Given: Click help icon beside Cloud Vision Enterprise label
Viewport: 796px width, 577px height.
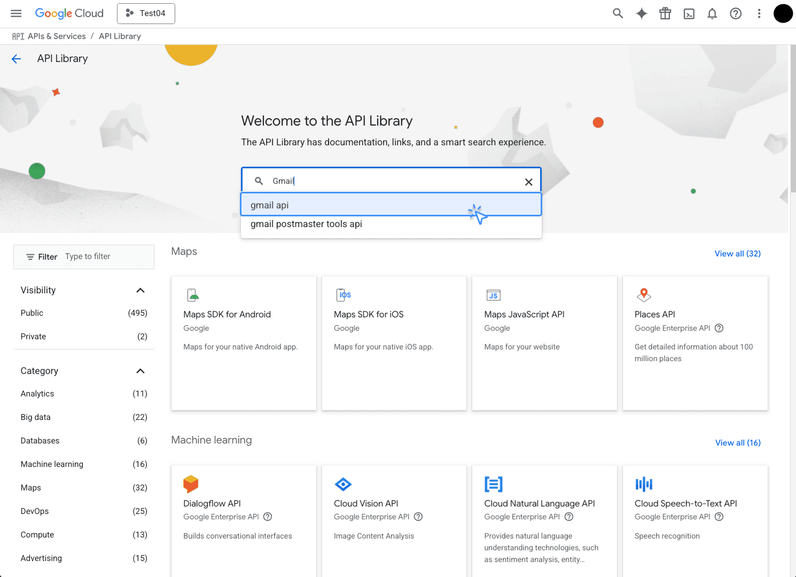Looking at the screenshot, I should pos(418,517).
